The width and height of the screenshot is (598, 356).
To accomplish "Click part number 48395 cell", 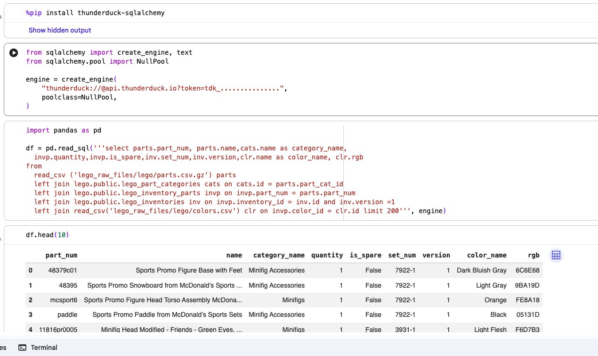I will [x=68, y=285].
